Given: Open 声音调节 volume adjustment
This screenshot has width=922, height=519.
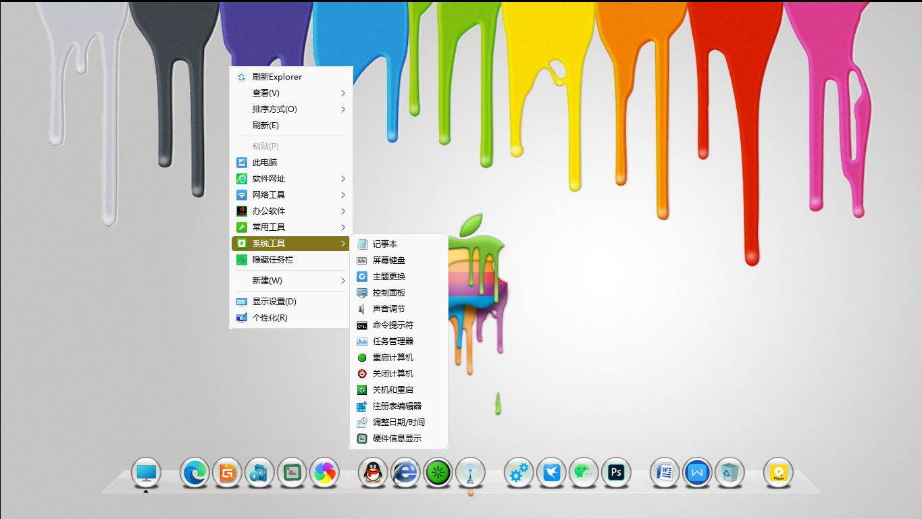Looking at the screenshot, I should tap(399, 309).
